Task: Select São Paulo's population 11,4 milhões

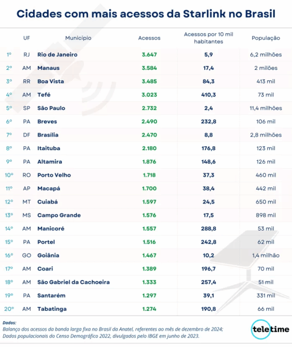Action: point(265,108)
